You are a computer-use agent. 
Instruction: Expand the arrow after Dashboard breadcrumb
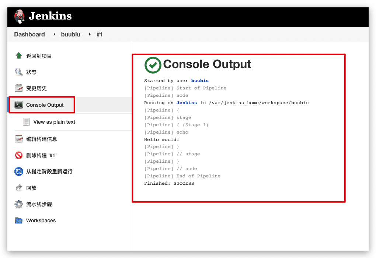click(x=54, y=34)
